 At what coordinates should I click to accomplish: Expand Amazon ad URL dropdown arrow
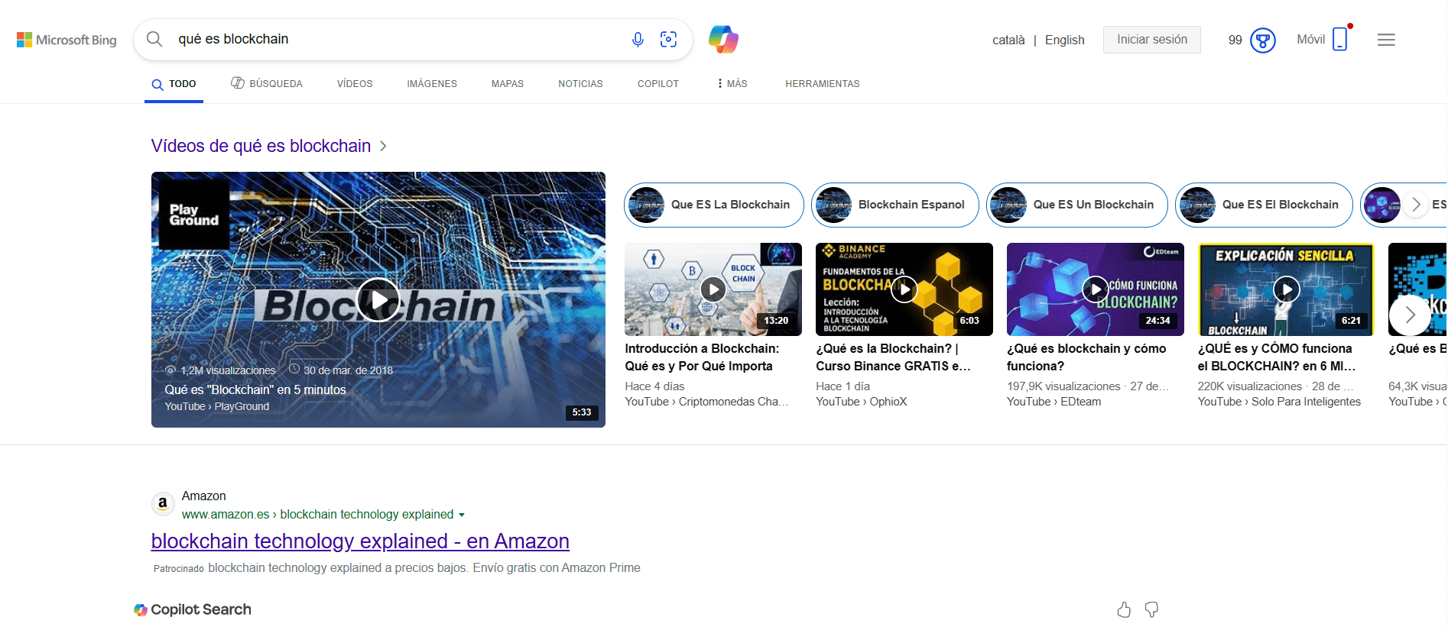point(462,515)
